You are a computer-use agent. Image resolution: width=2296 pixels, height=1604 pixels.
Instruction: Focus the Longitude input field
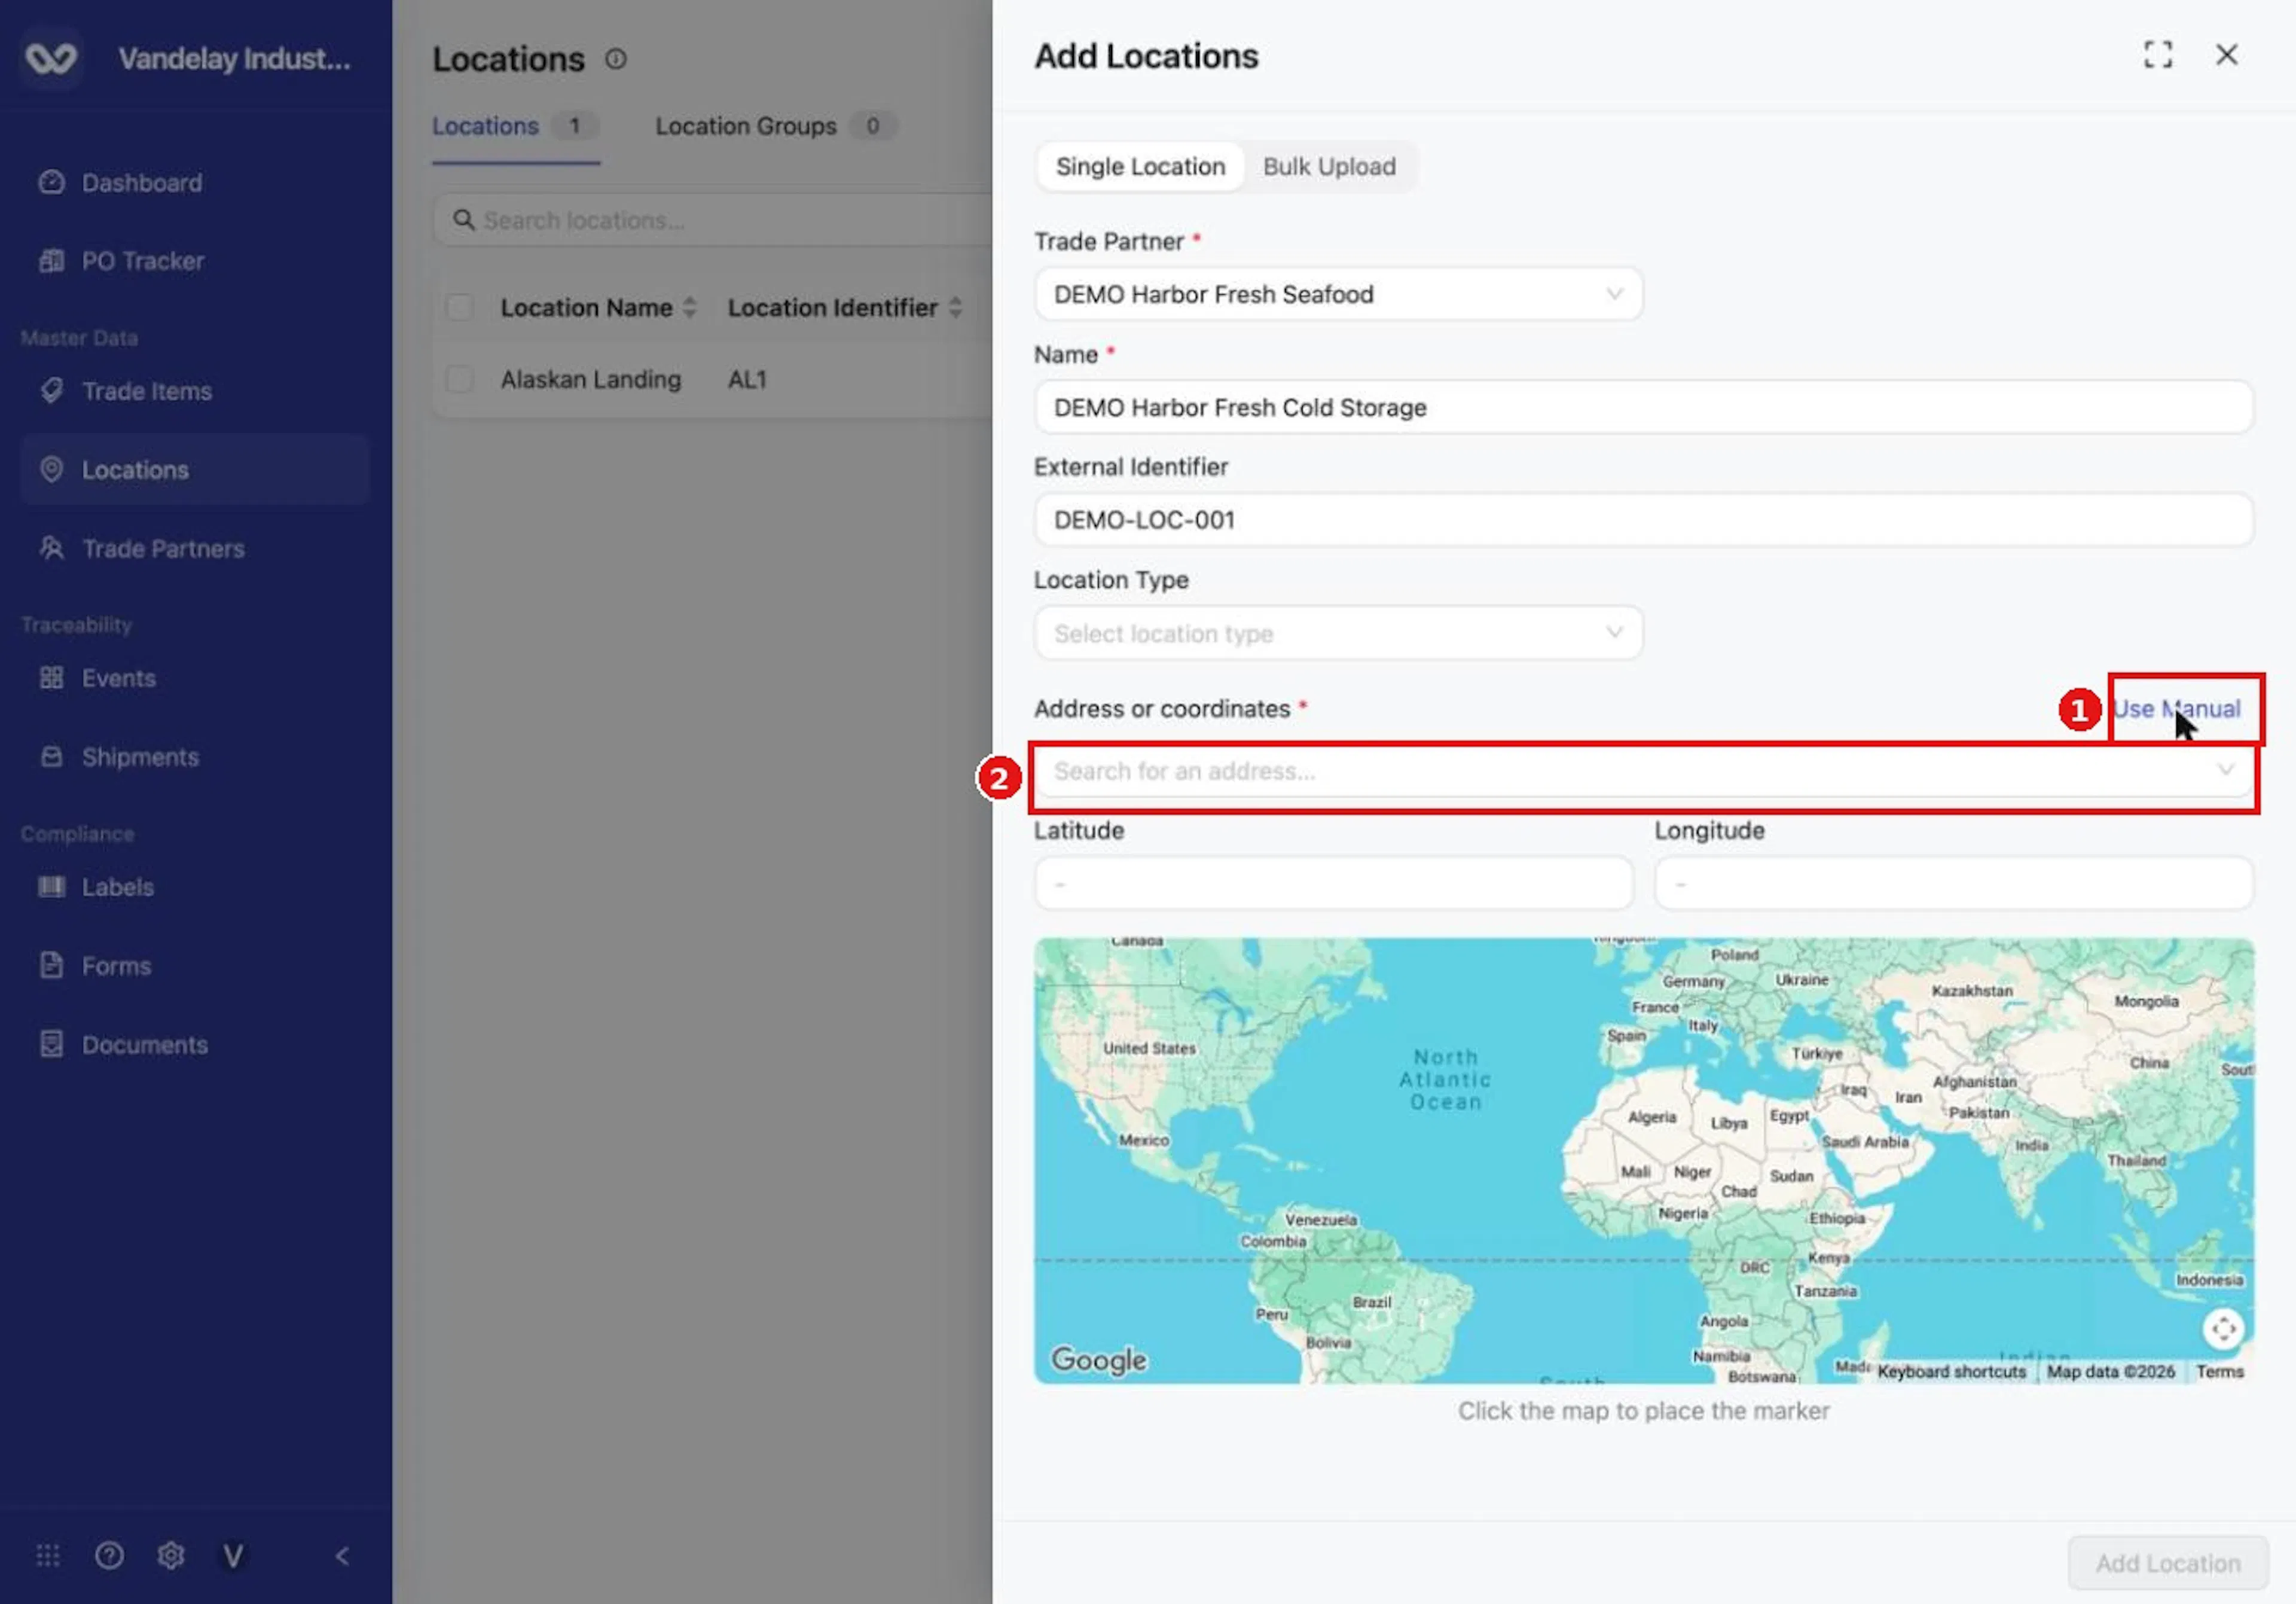point(1954,883)
